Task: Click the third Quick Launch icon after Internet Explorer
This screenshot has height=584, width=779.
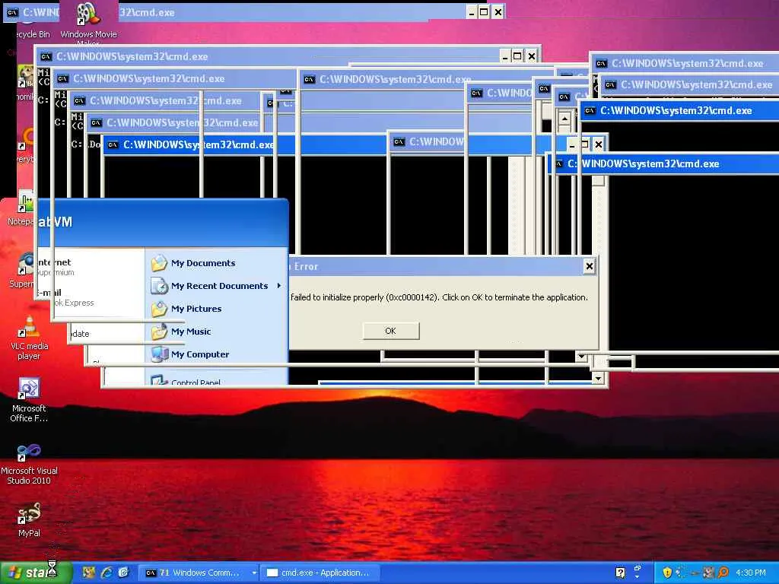Action: coord(124,573)
